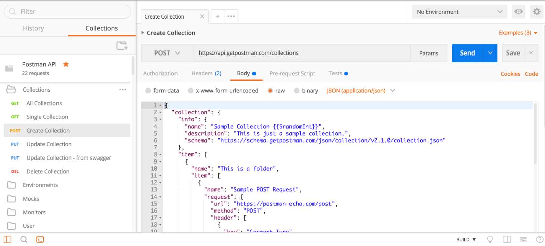Collapse code fold arrow on line 2
545x246 pixels.
click(x=160, y=112)
